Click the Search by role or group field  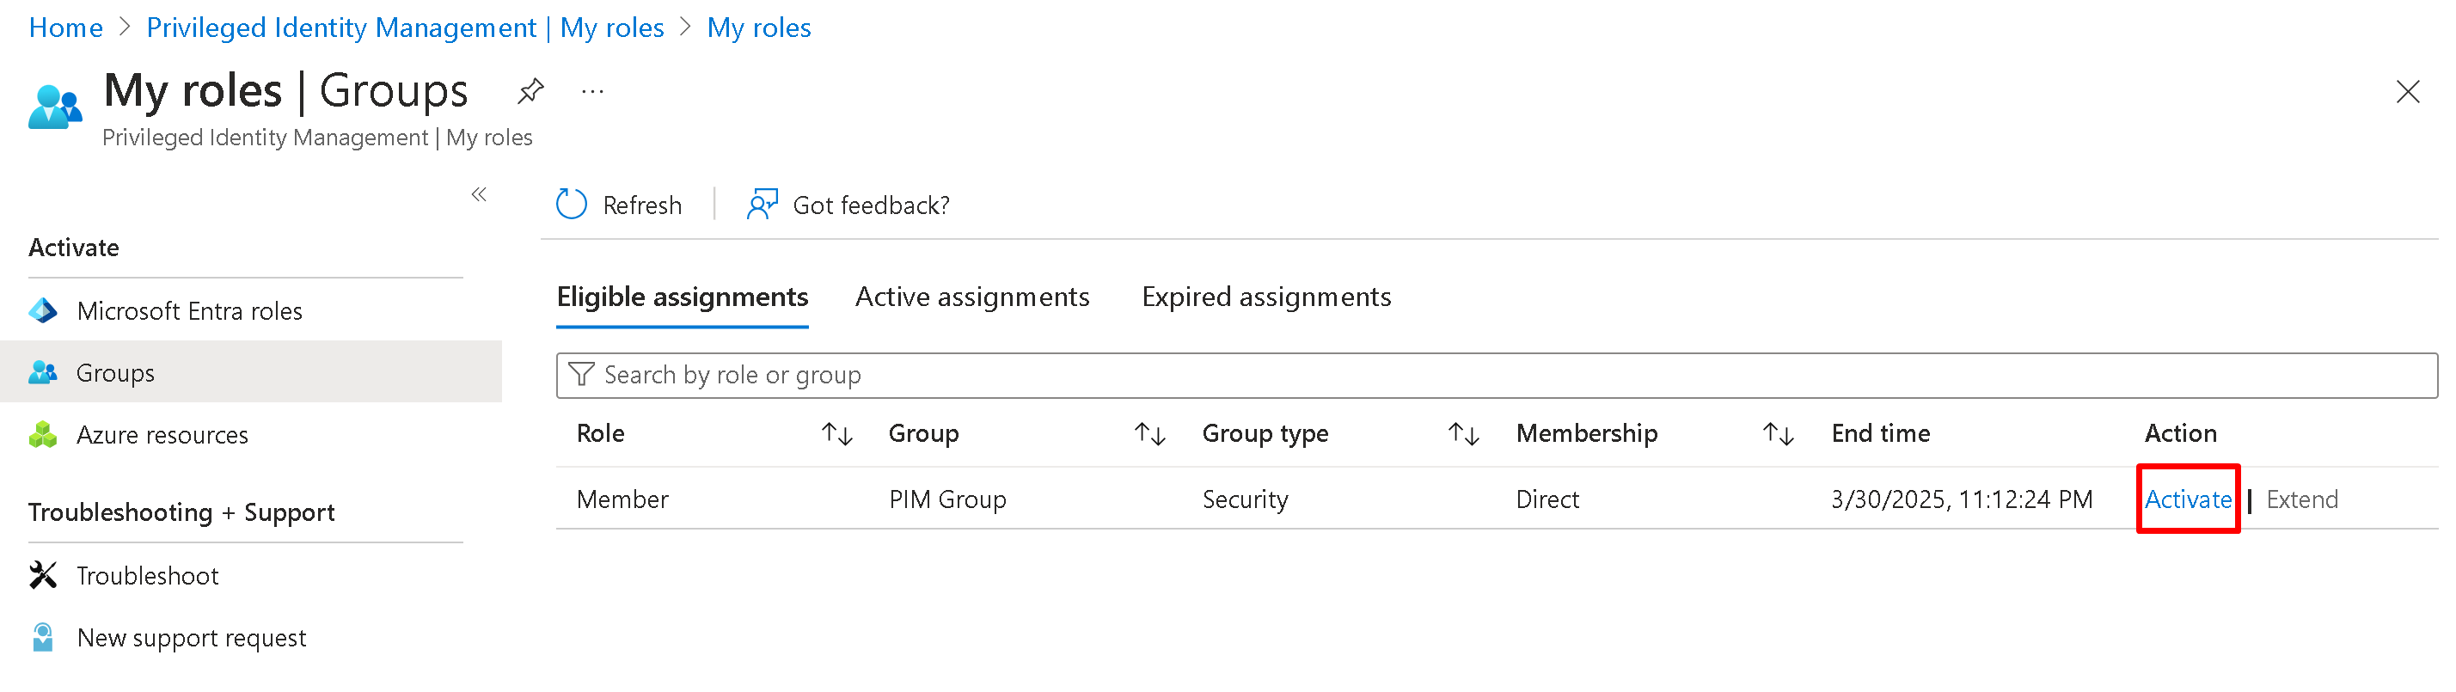[1497, 376]
